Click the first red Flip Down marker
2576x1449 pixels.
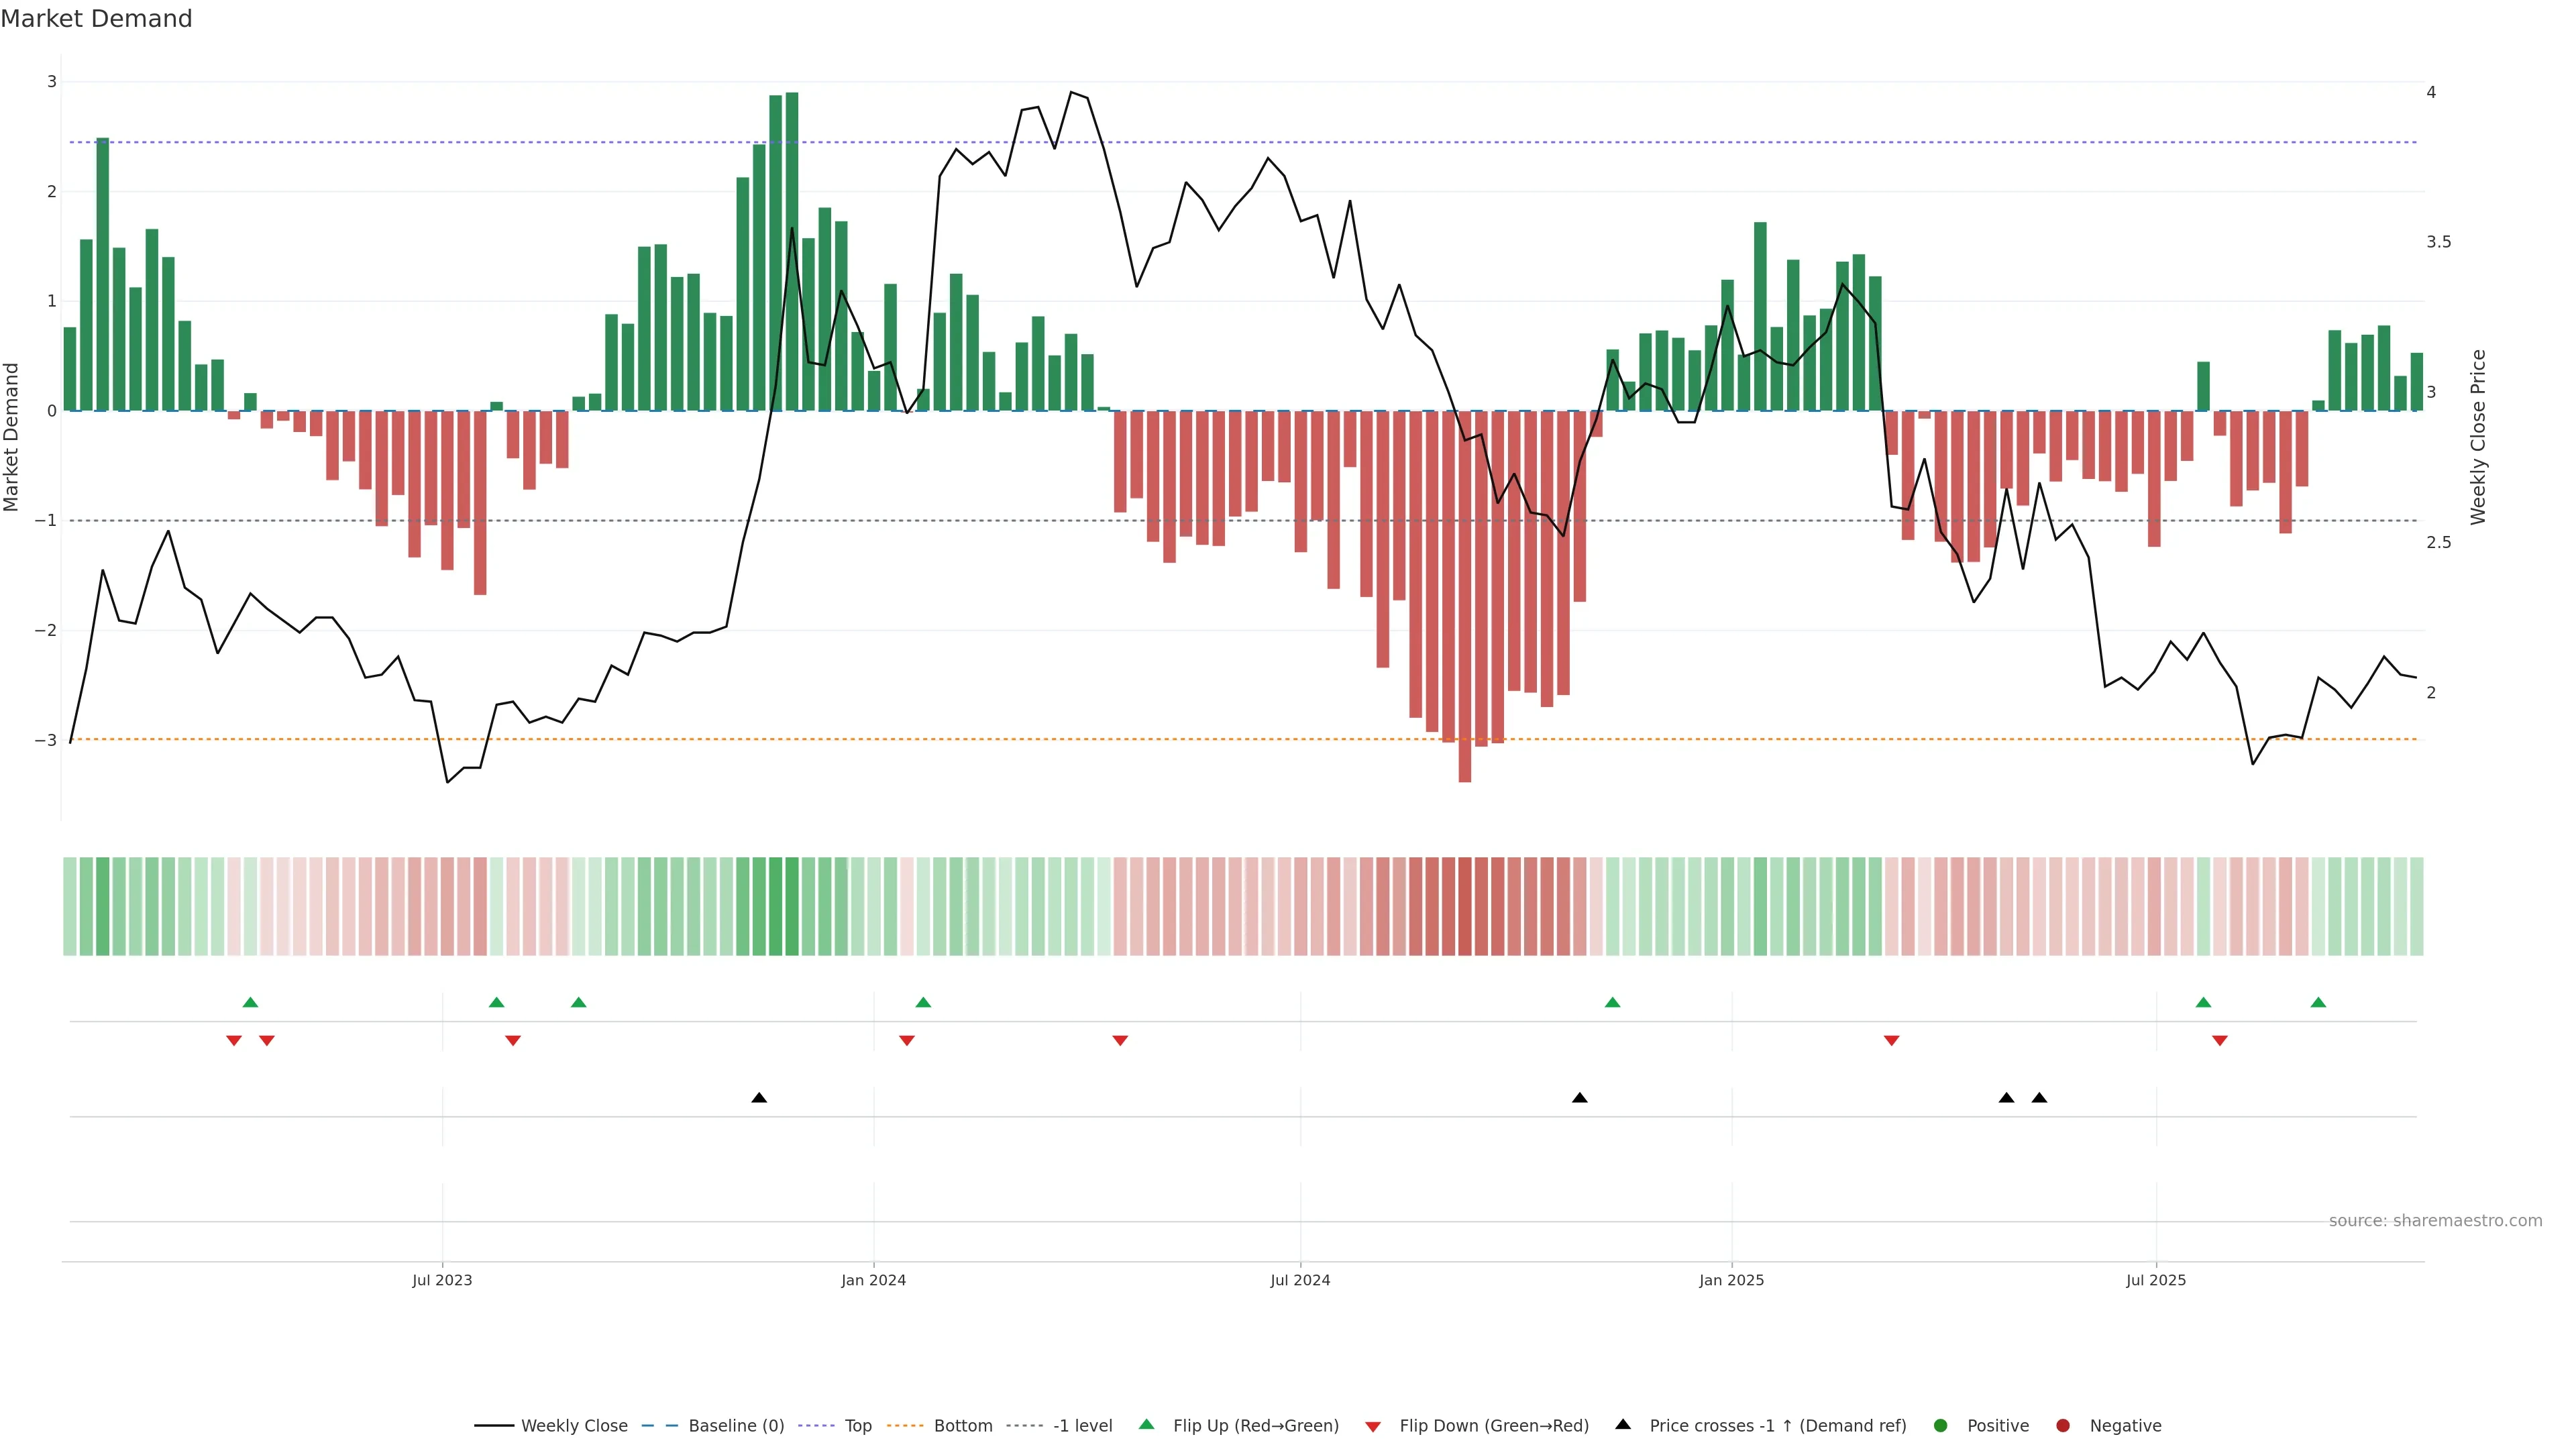click(234, 1041)
